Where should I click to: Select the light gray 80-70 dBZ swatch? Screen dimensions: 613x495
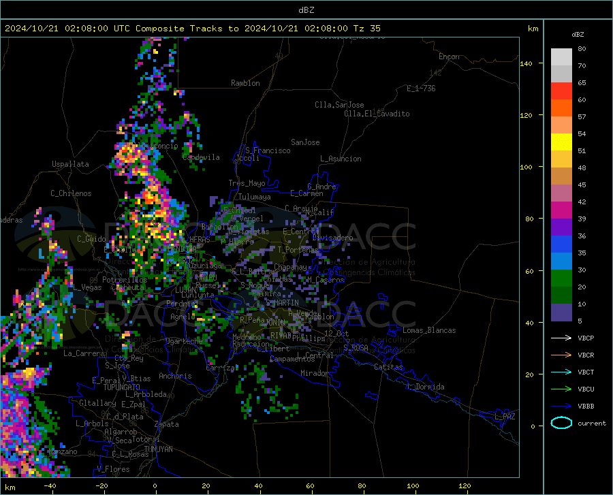[561, 57]
